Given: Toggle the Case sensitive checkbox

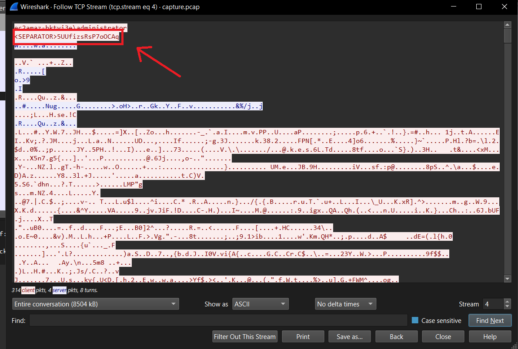Looking at the screenshot, I should (x=415, y=320).
